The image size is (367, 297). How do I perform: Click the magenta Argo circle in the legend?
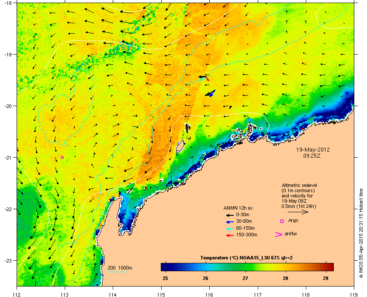coord(282,221)
